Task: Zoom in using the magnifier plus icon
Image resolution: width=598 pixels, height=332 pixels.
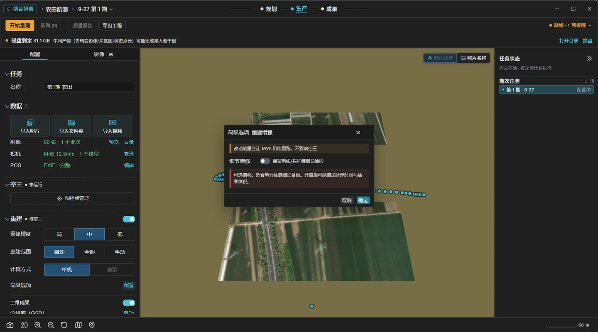Action: (37, 325)
